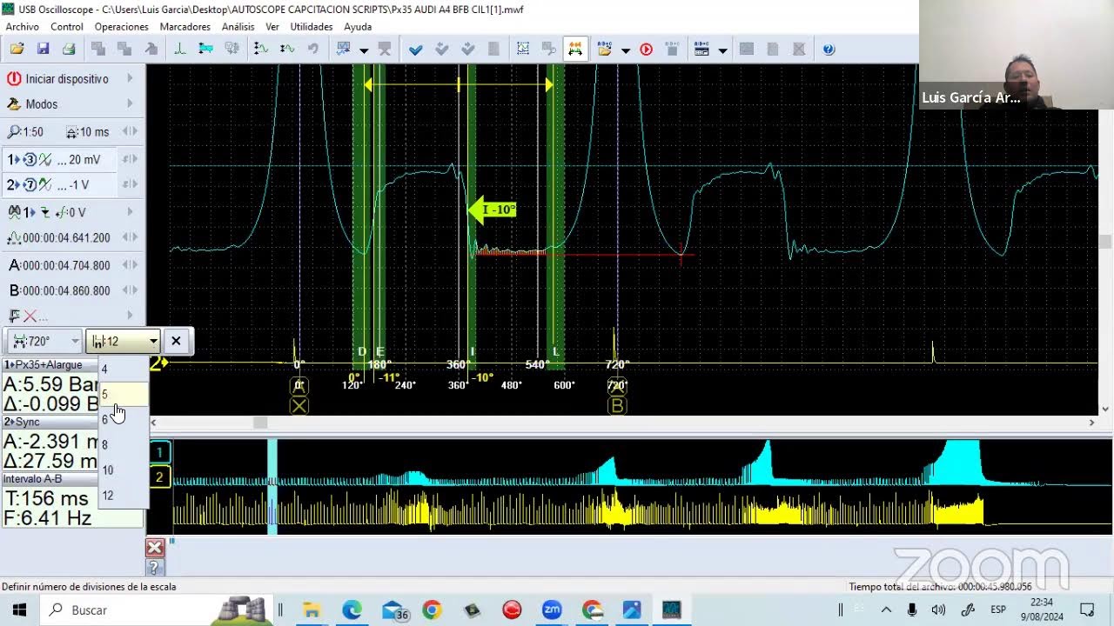This screenshot has height=626, width=1114.
Task: Click the analysis chart toolbar icon
Action: point(344,50)
